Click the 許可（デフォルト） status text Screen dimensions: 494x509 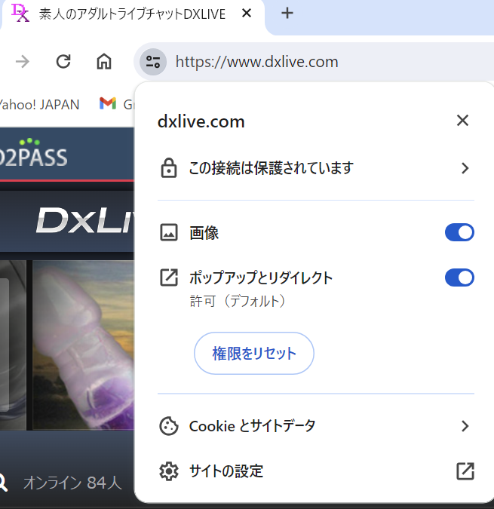[238, 301]
